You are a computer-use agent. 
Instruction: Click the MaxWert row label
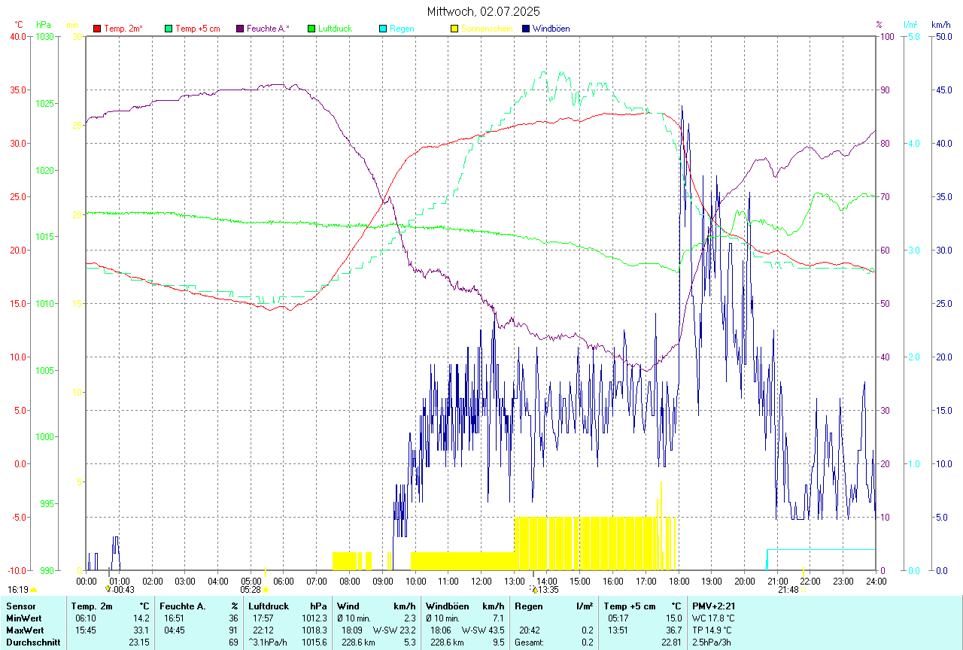[24, 630]
